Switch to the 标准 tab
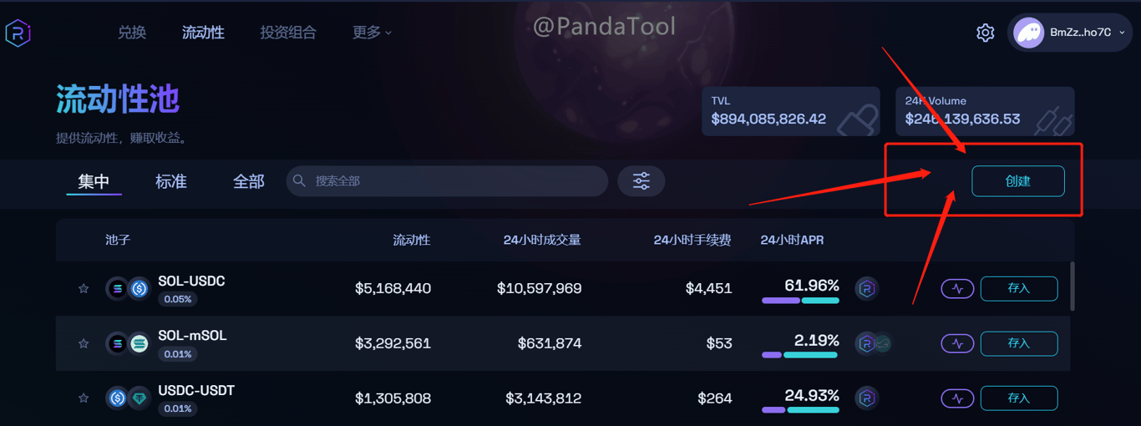 click(x=171, y=181)
